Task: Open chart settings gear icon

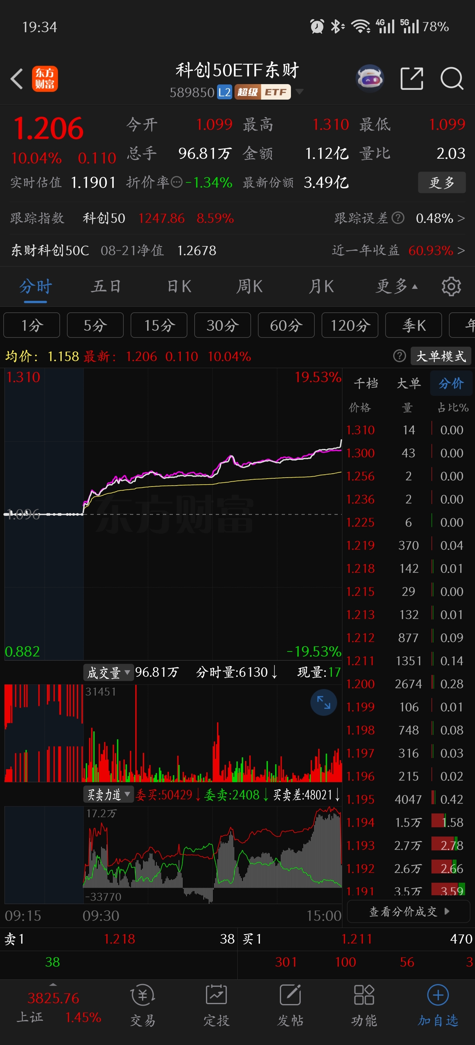Action: click(451, 287)
